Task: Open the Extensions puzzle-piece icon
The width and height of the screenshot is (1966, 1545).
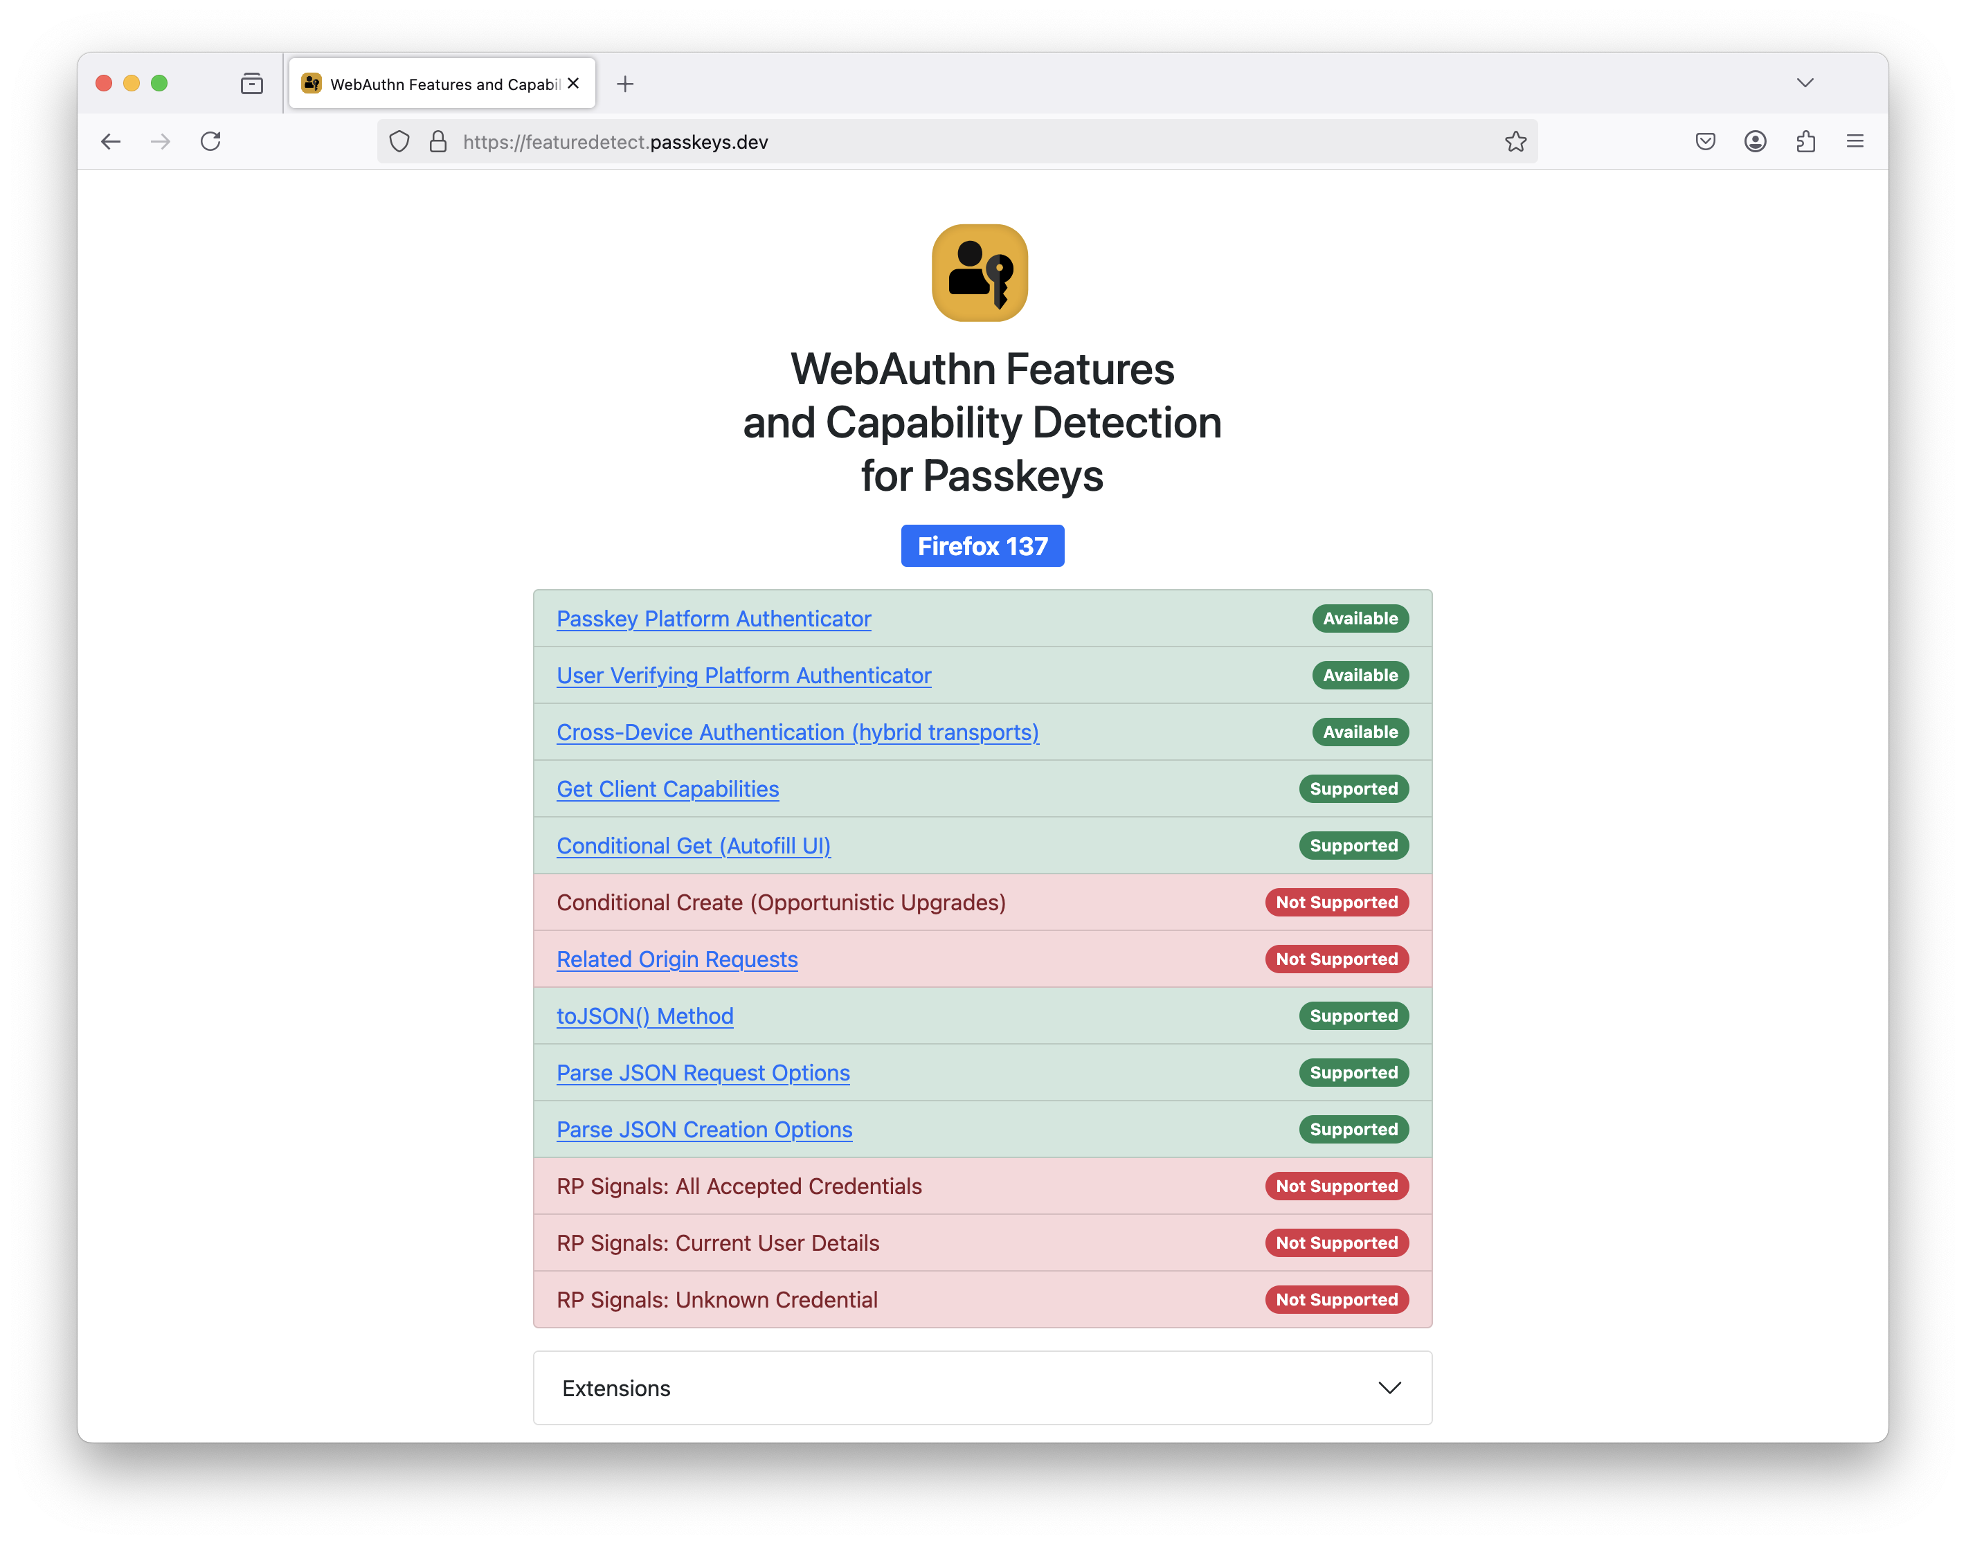Action: tap(1806, 141)
